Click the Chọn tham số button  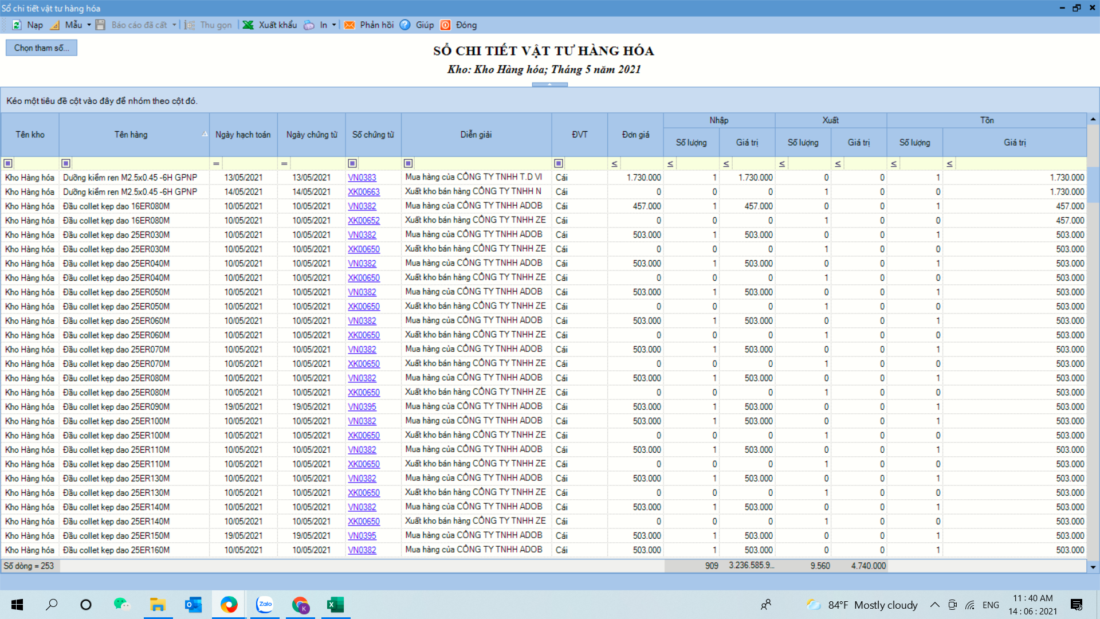41,48
